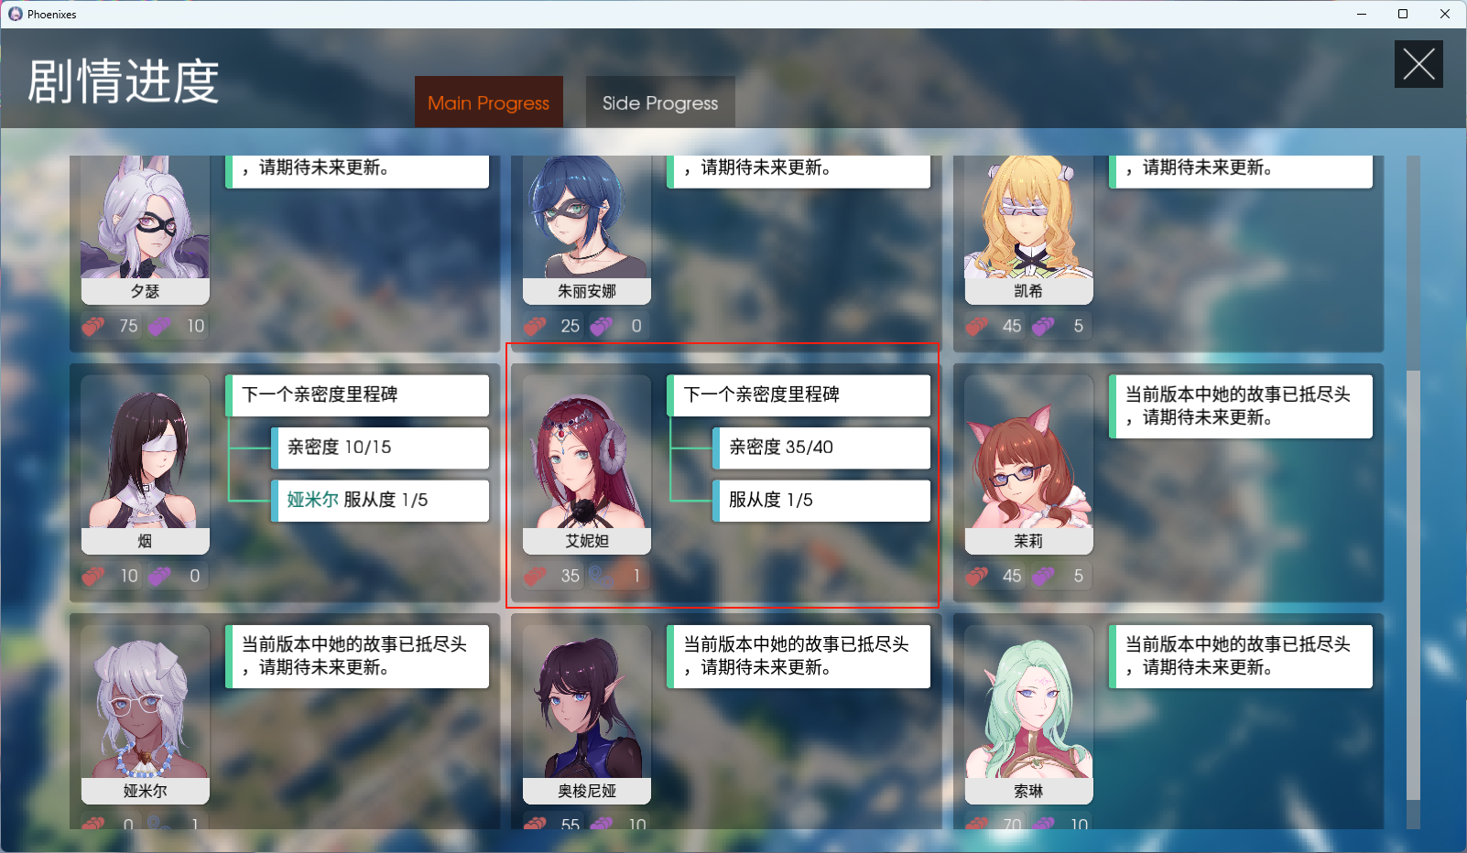This screenshot has height=853, width=1467.
Task: Click 烟's 下一个亲密度里程碑 header
Action: click(x=357, y=395)
